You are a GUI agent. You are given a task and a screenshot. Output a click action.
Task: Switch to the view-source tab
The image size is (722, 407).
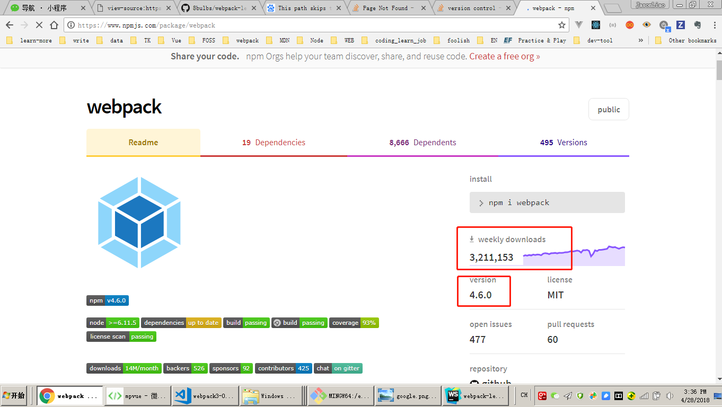[133, 8]
